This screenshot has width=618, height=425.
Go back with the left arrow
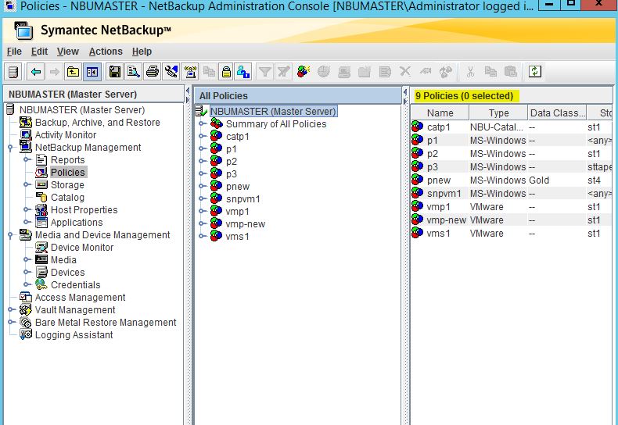36,72
